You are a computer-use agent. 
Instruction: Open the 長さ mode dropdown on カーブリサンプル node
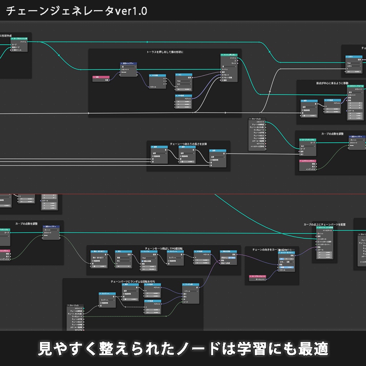[308, 146]
